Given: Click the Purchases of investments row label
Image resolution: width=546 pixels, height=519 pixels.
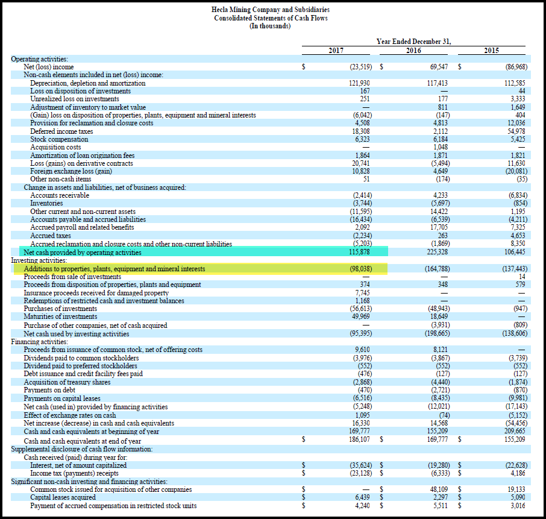Looking at the screenshot, I should tap(60, 309).
